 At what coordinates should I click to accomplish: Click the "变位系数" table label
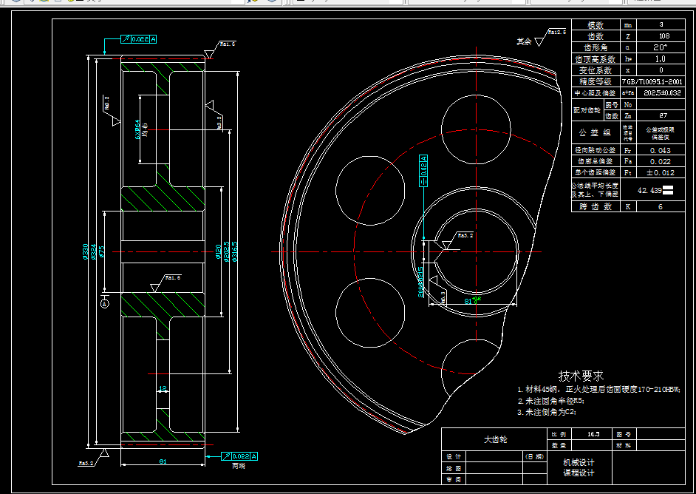pyautogui.click(x=596, y=70)
